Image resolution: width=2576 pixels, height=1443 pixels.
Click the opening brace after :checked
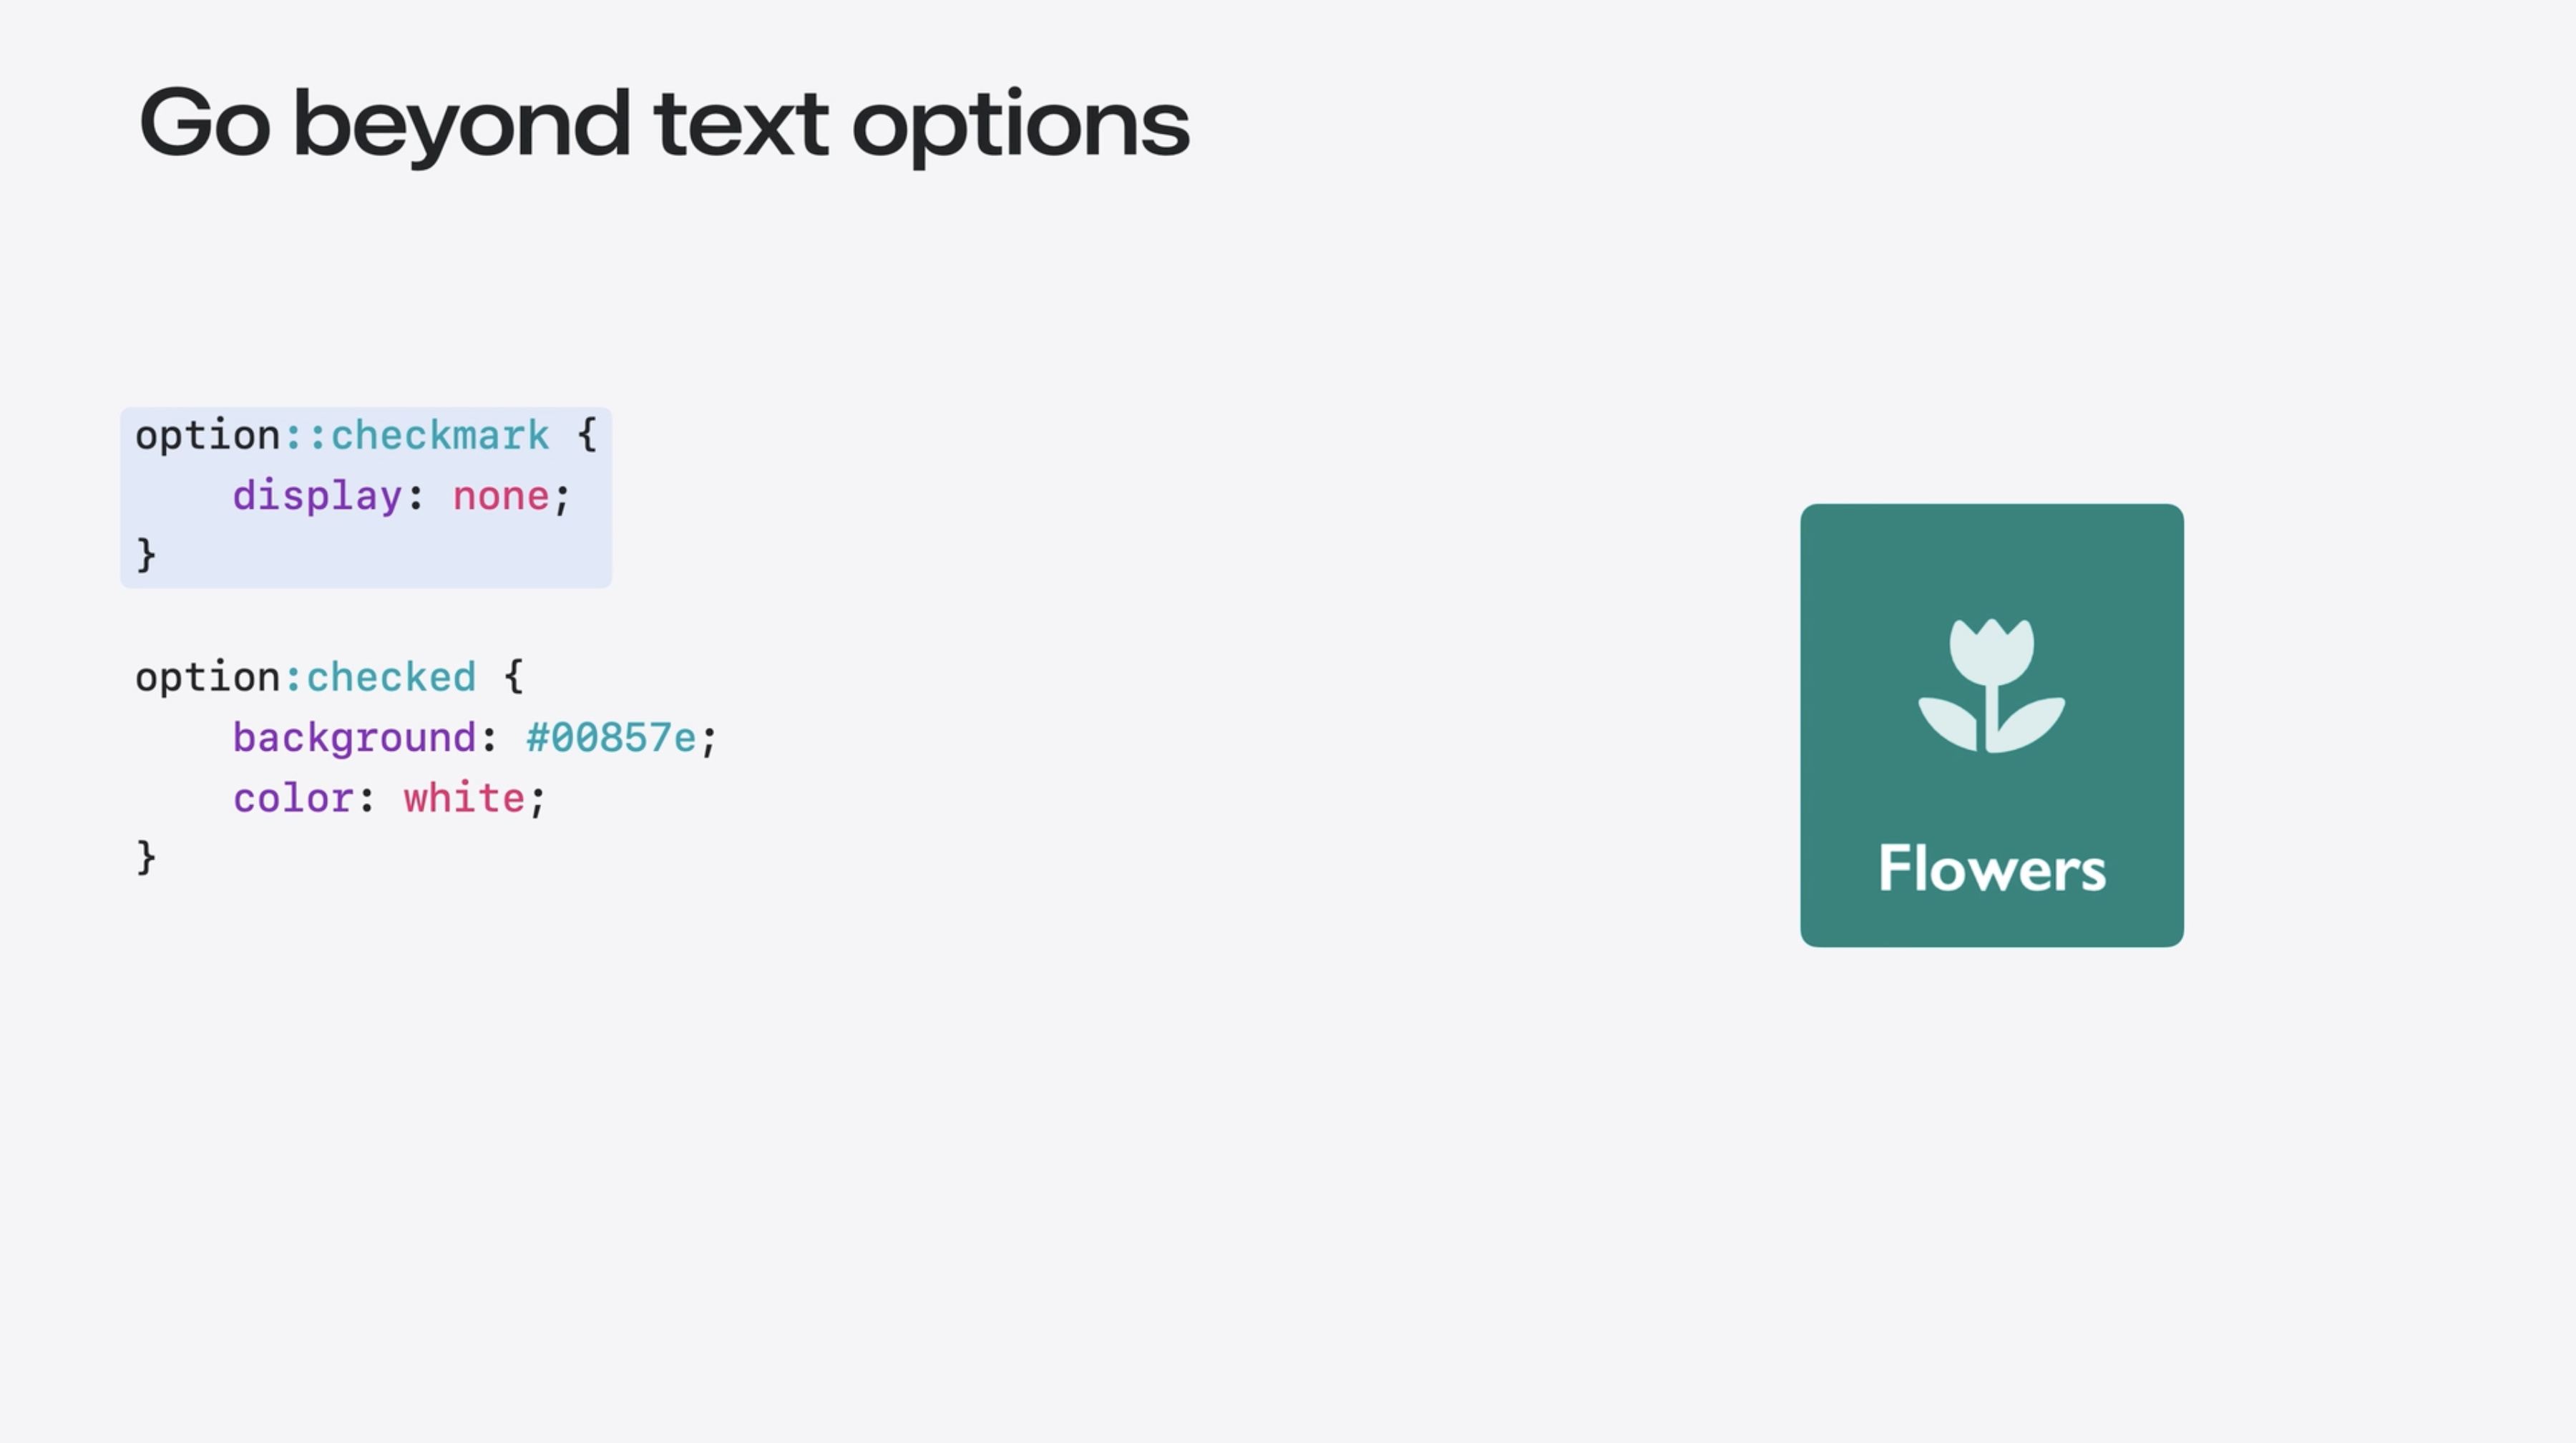(x=514, y=677)
